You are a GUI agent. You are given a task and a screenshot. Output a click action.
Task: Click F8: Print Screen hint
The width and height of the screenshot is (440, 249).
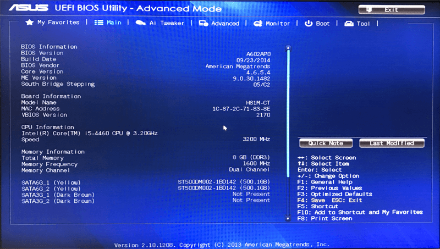click(324, 218)
